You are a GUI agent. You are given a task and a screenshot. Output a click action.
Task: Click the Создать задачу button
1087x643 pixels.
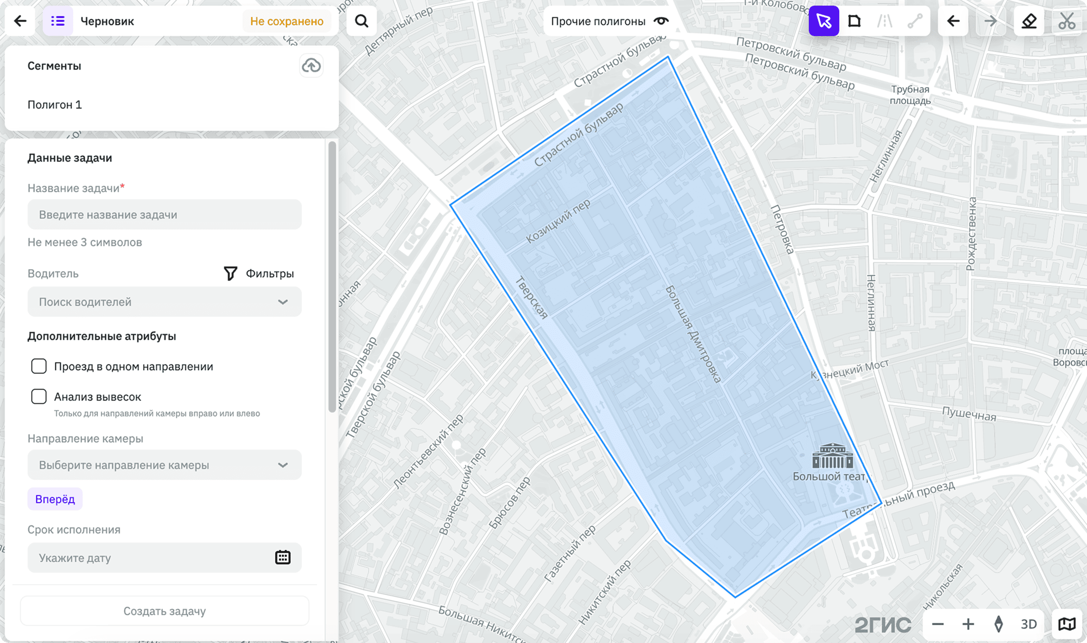tap(164, 611)
